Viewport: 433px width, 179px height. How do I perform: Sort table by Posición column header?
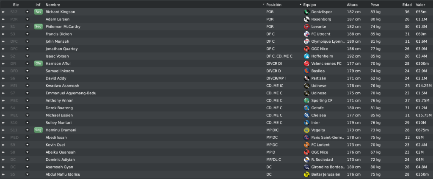[274, 5]
